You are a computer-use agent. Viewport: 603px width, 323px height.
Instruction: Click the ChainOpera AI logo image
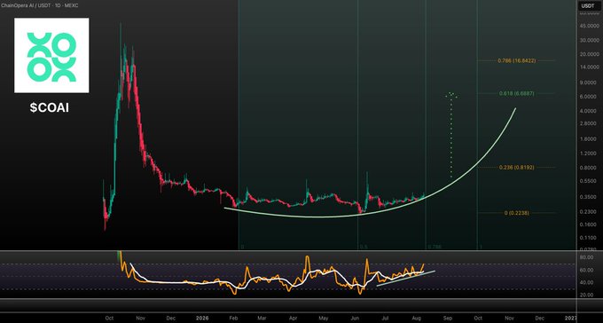51,55
